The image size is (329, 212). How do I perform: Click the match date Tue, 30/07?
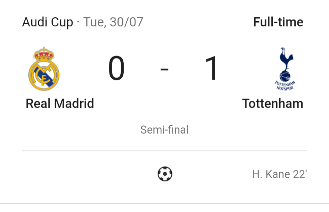[113, 22]
